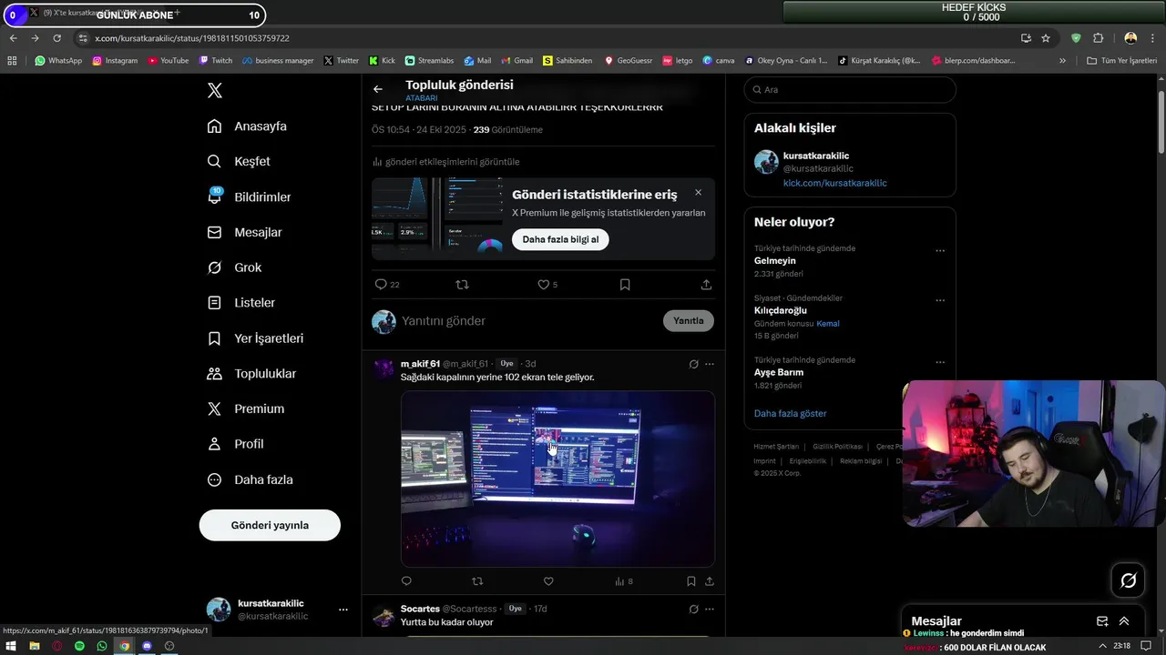This screenshot has height=655, width=1166.
Task: Open more options on m_akif_61's reply
Action: click(710, 364)
